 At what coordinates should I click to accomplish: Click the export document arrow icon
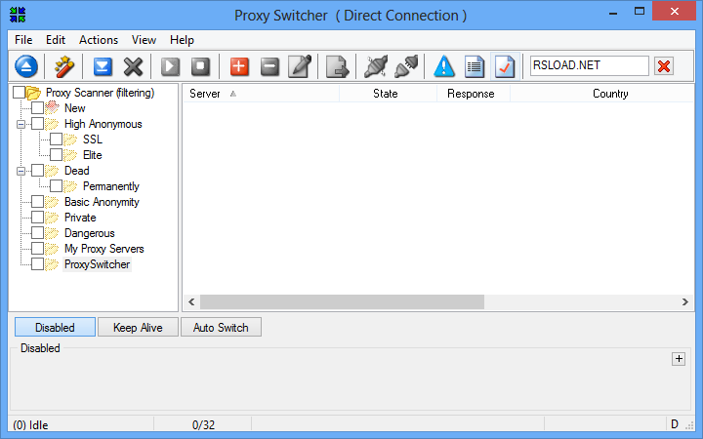coord(337,66)
